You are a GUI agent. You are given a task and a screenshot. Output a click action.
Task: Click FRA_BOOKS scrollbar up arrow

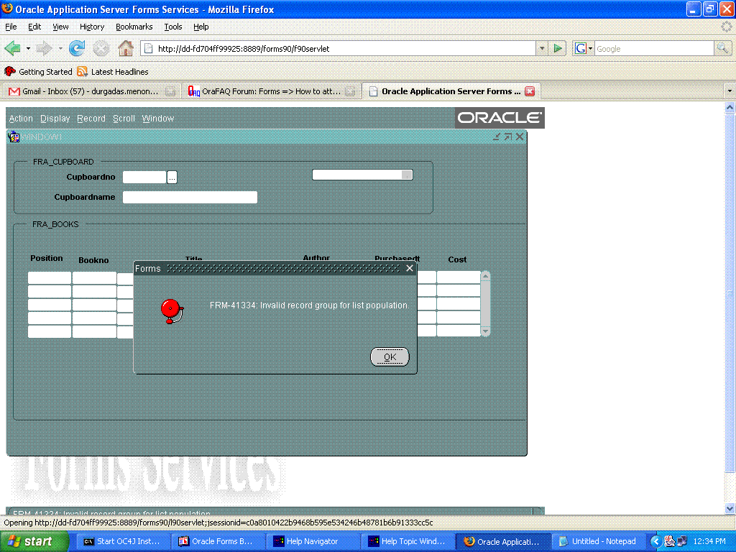(486, 276)
